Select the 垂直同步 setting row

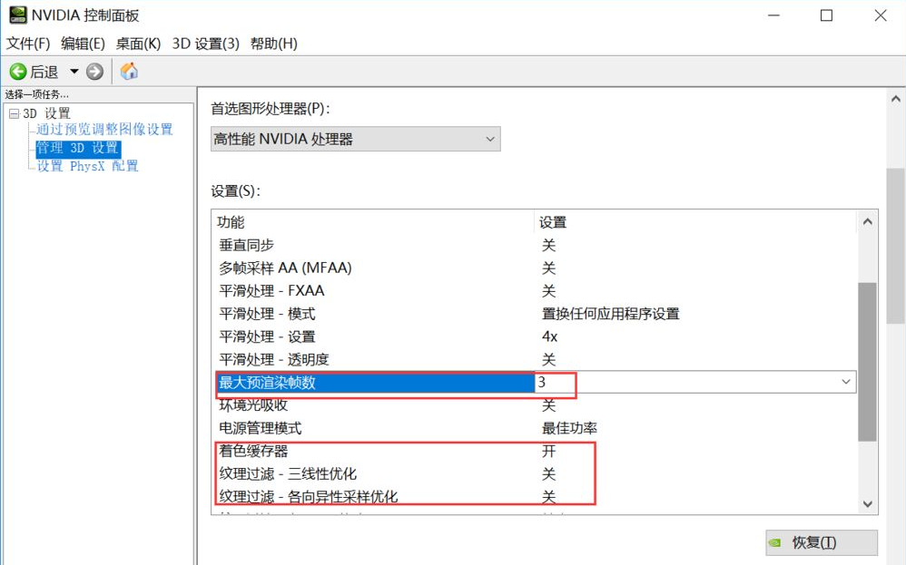click(x=533, y=245)
